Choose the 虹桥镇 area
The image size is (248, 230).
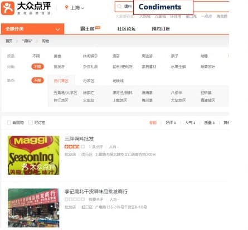click(x=206, y=93)
